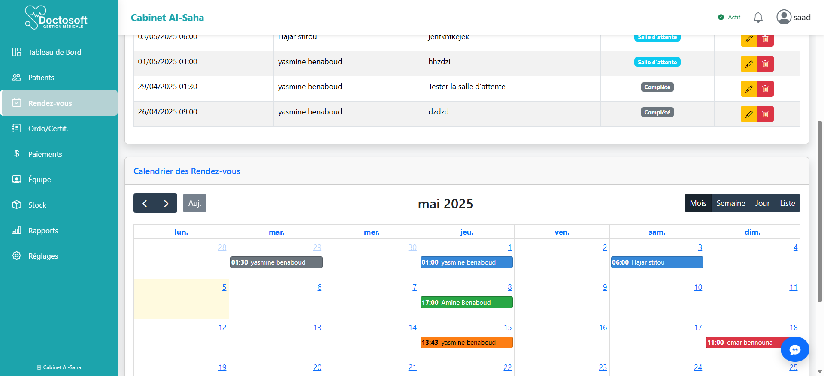Viewport: 824px width, 376px height.
Task: Open Patients in the sidebar
Action: tap(41, 78)
